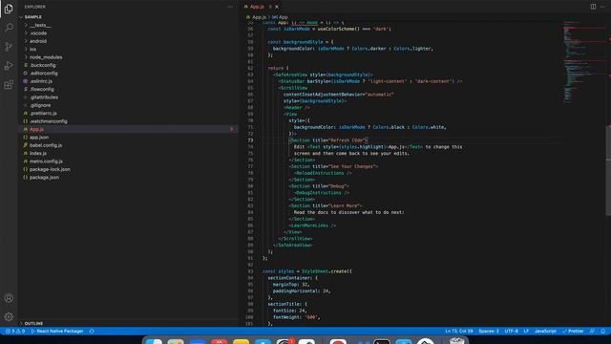The height and width of the screenshot is (344, 611).
Task: Expand the .vscode folder
Action: point(38,33)
